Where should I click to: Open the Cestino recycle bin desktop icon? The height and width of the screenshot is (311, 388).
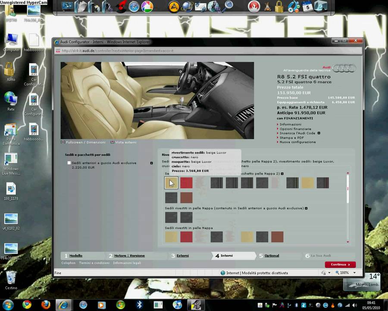[x=11, y=280]
